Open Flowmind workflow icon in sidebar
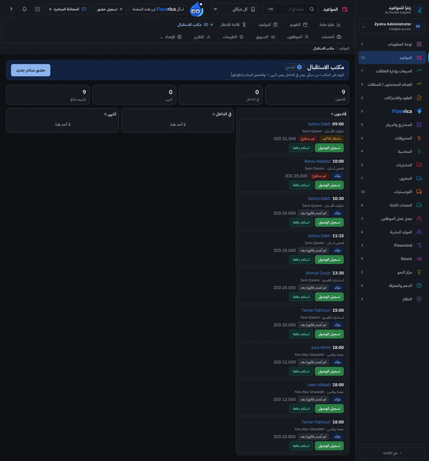 pos(419,245)
